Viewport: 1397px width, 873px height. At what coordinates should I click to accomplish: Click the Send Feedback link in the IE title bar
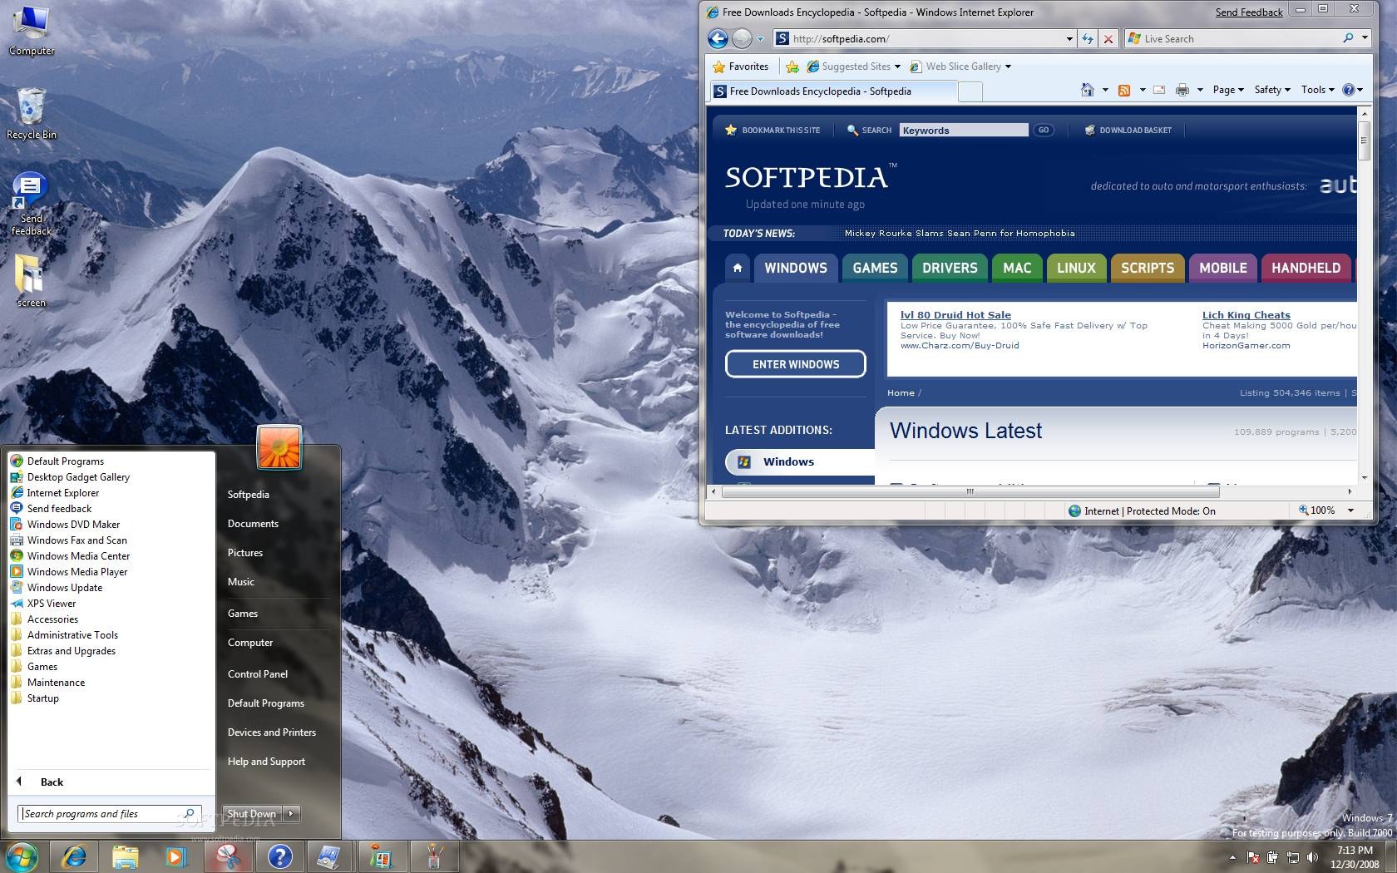[1248, 12]
